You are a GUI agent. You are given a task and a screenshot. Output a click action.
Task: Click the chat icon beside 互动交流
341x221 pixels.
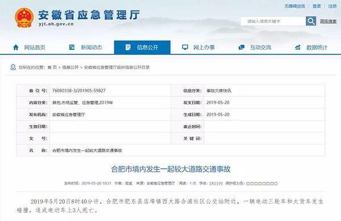(242, 47)
